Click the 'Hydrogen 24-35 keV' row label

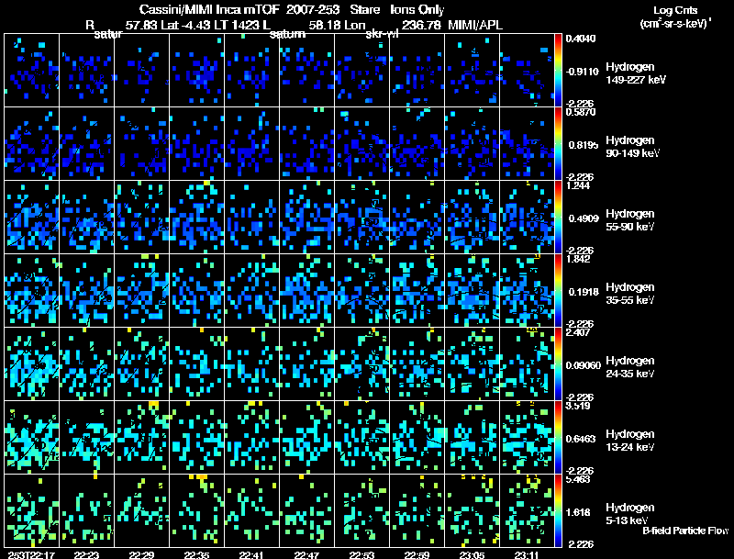pos(630,367)
